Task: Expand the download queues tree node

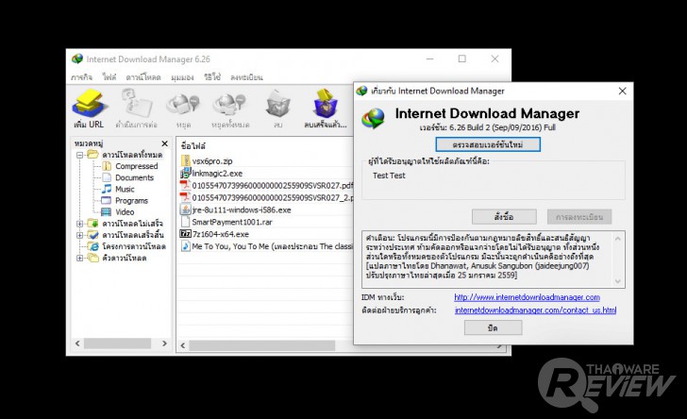Action: tap(79, 258)
